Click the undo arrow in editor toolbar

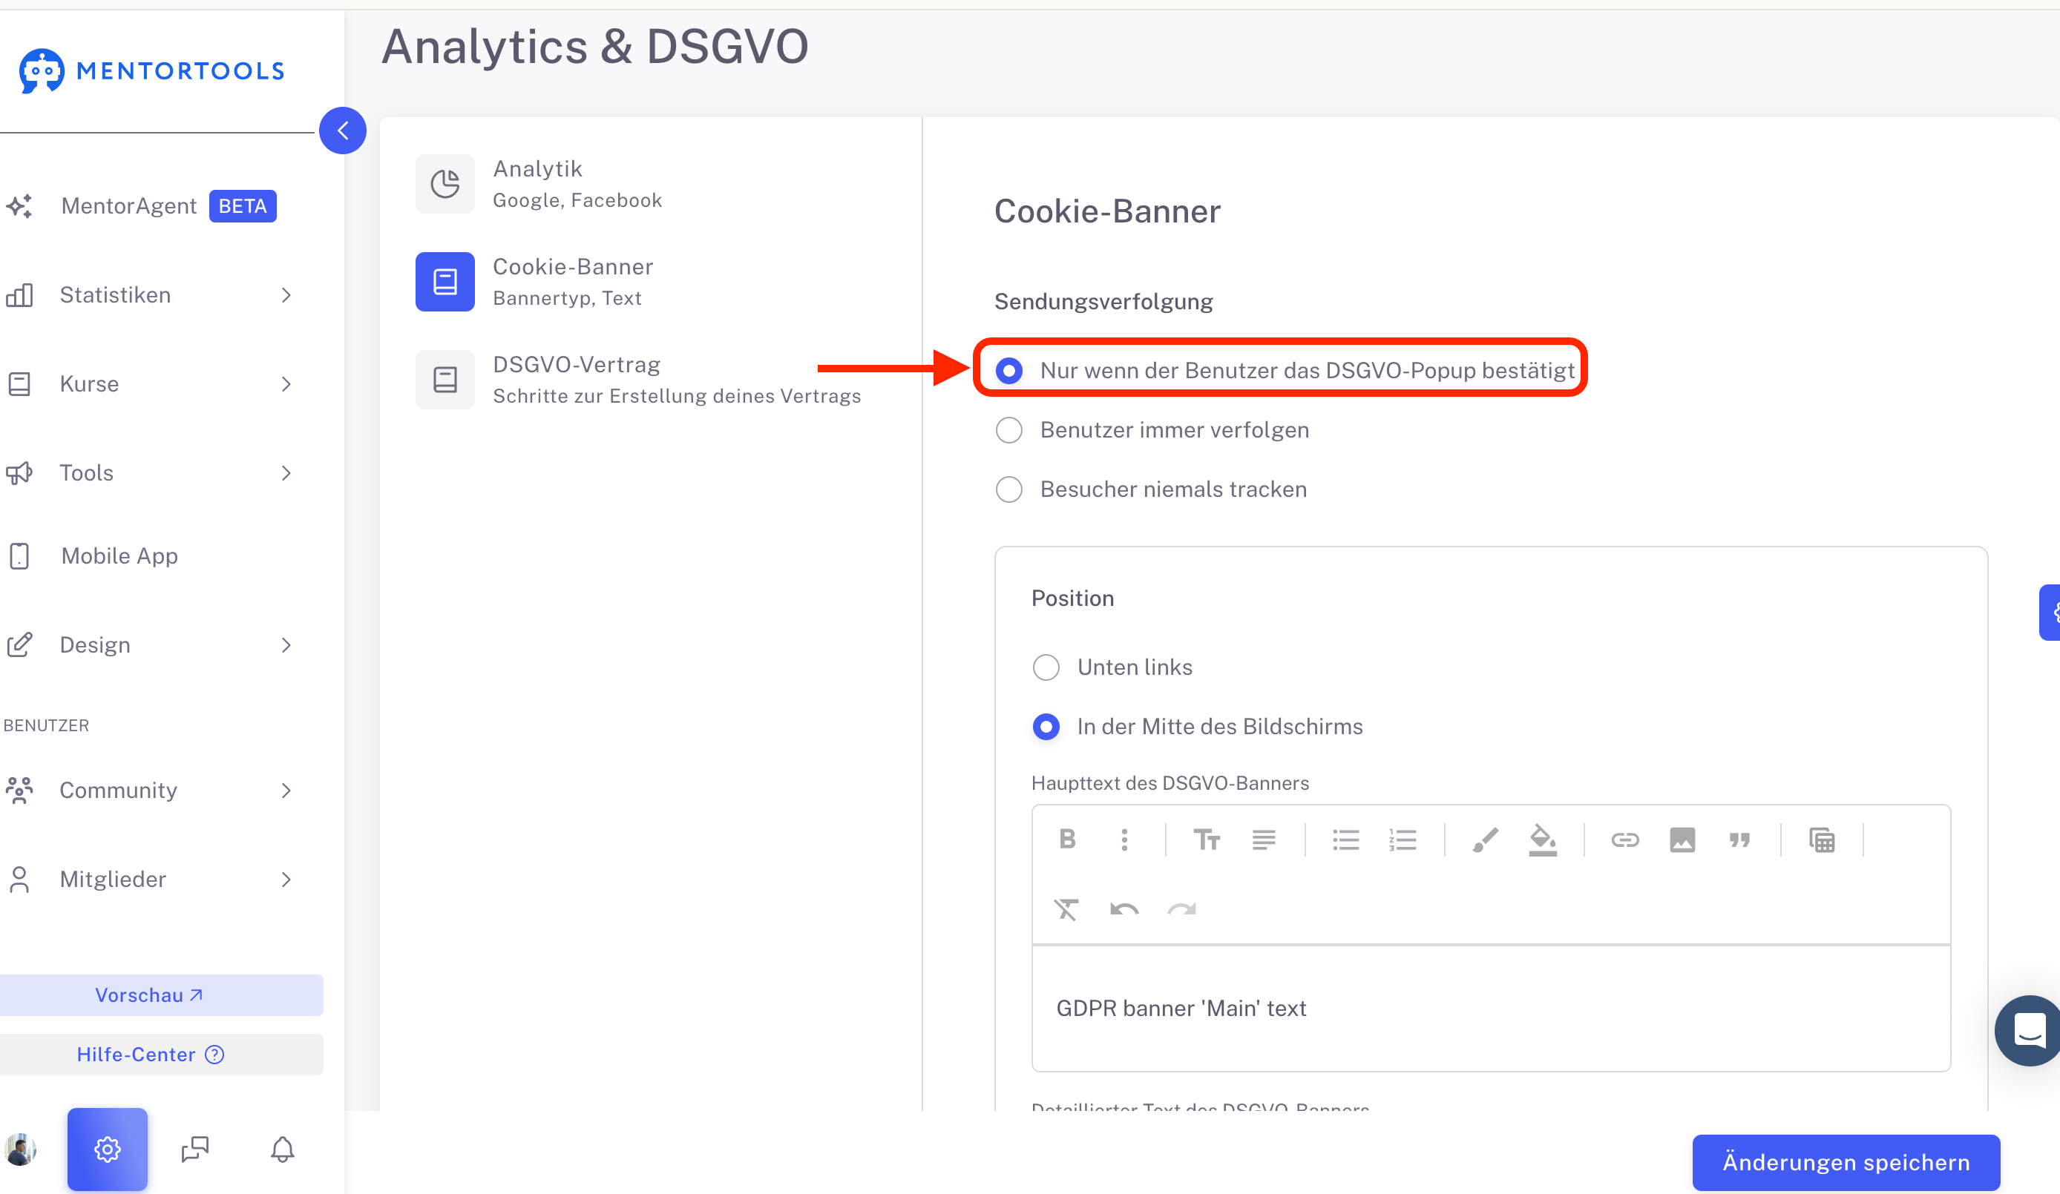(x=1124, y=909)
